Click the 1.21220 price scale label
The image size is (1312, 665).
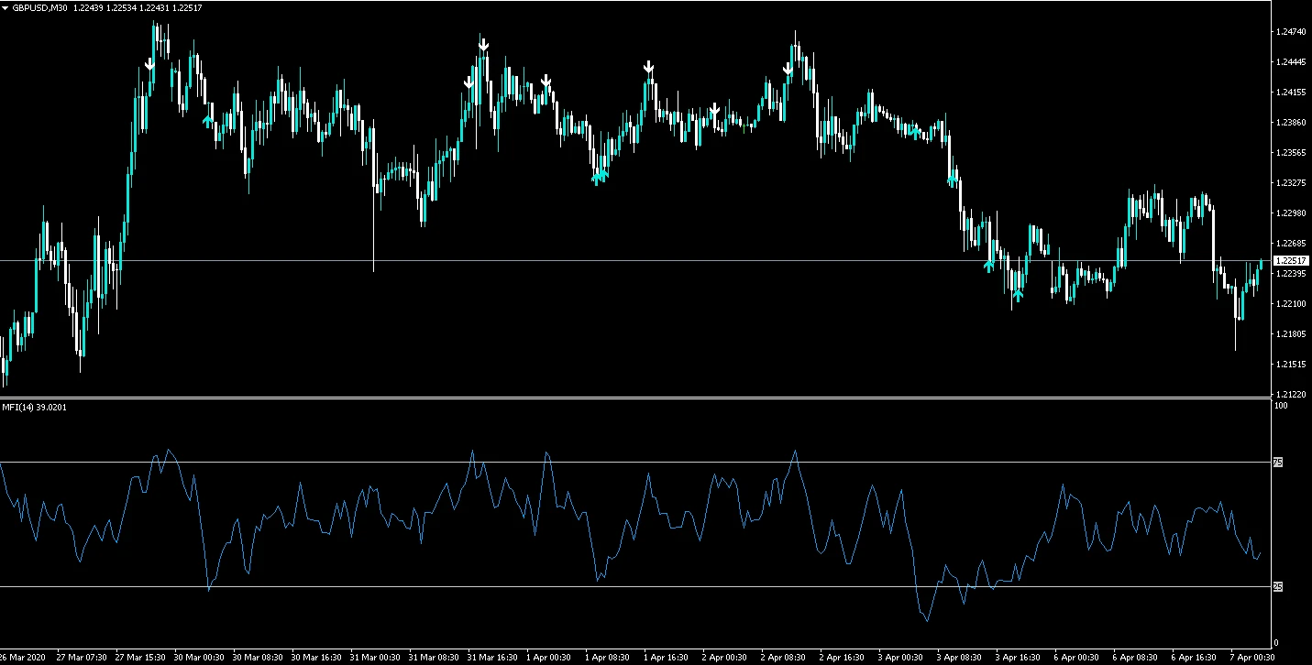[1290, 394]
